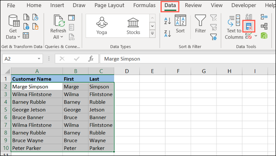Open the File tab
276x156 pixels.
pos(11,6)
